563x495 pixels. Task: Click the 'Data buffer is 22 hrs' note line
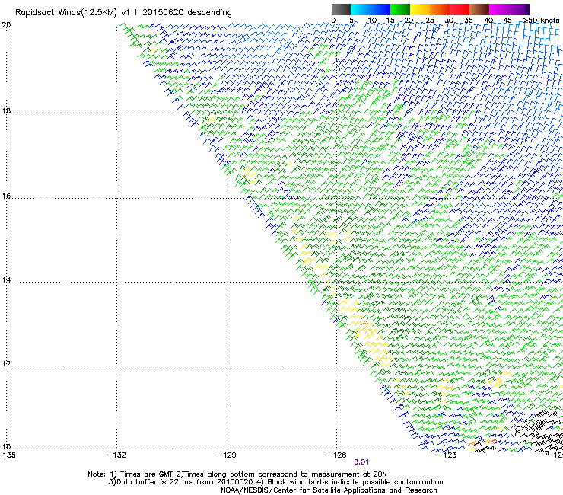(x=275, y=482)
